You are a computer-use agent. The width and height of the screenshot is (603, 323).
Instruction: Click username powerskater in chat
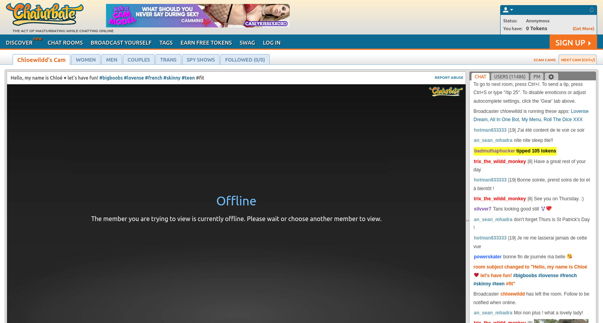[x=488, y=257]
